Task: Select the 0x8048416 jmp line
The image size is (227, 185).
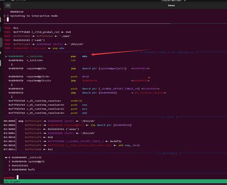Action: click(87, 93)
